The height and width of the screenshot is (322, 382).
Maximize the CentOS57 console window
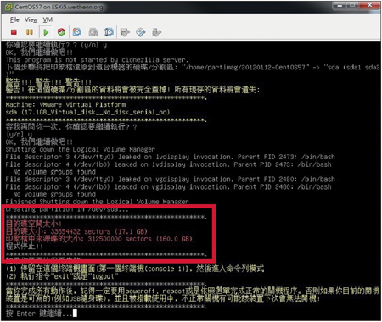point(352,5)
